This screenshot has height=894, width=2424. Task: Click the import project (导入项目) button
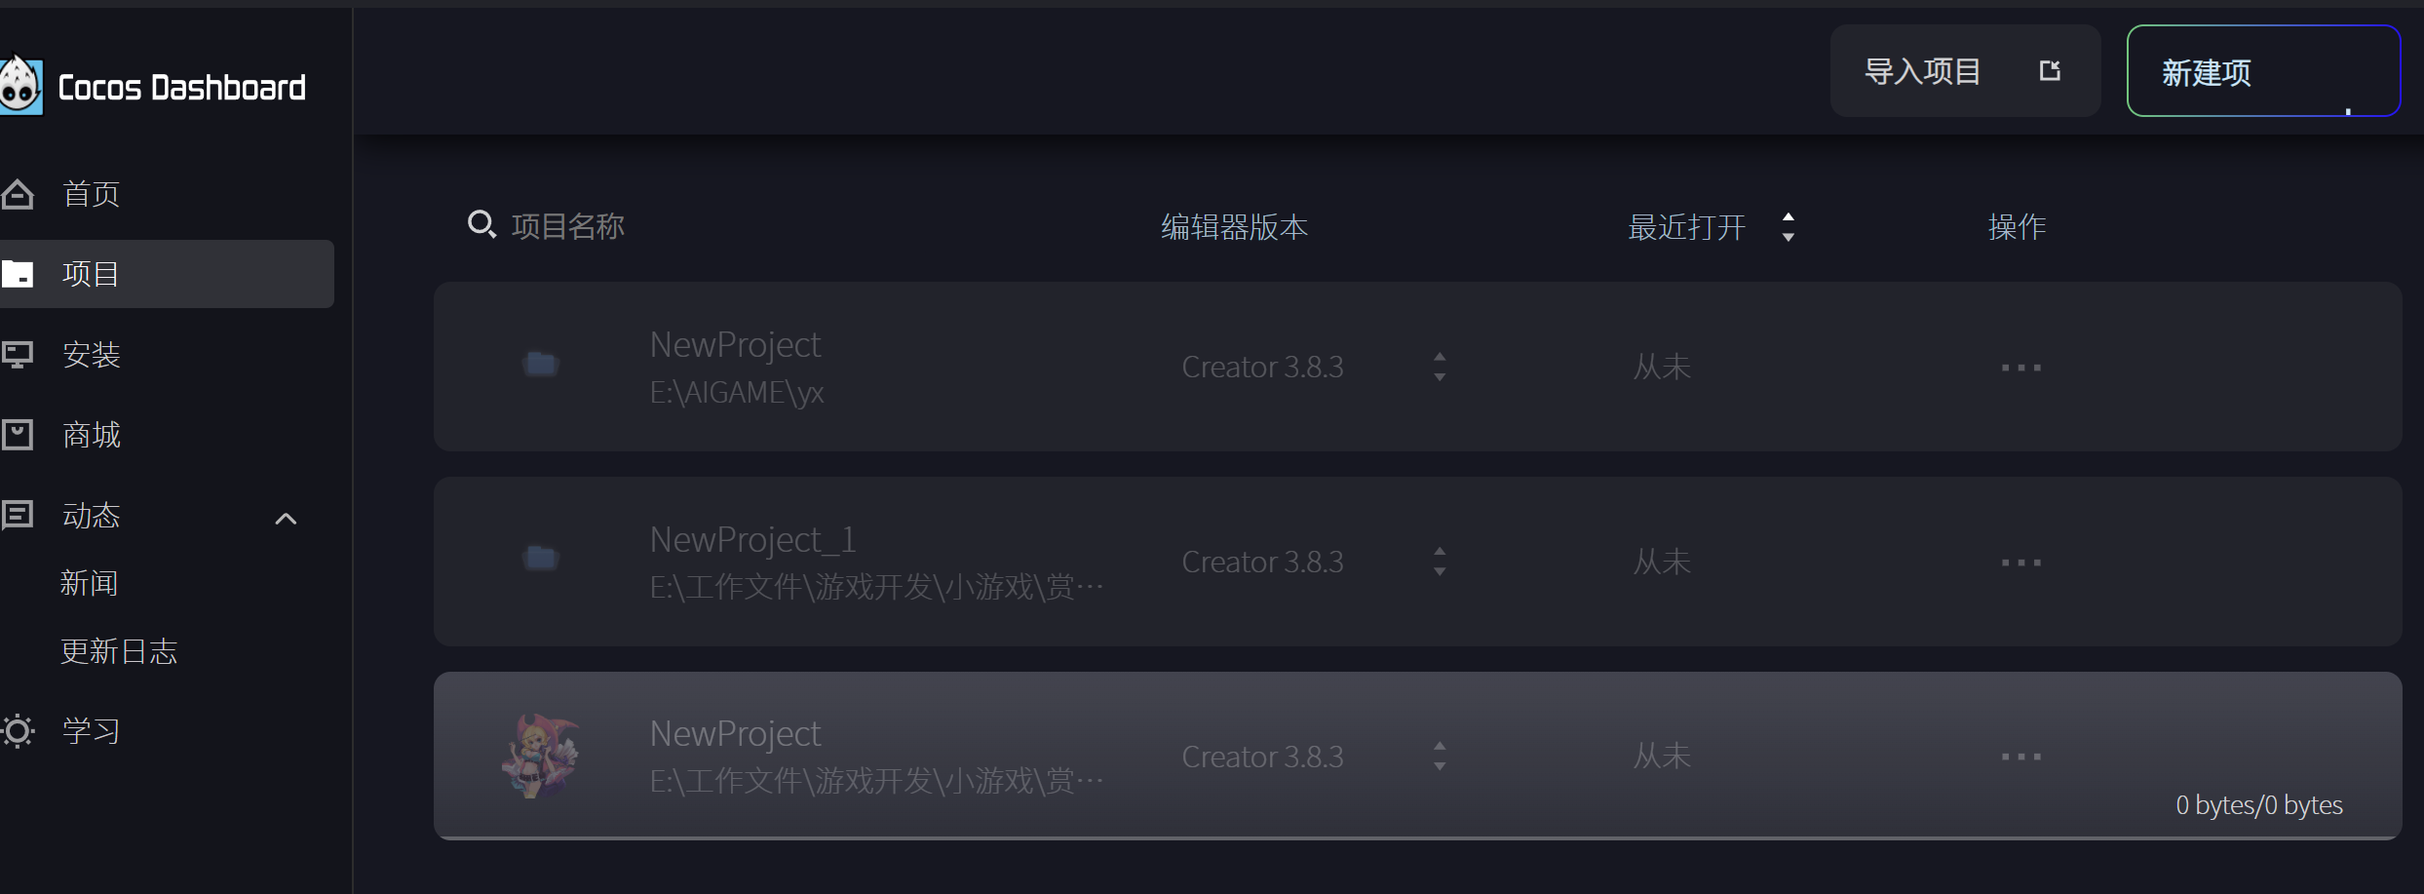pyautogui.click(x=1963, y=71)
